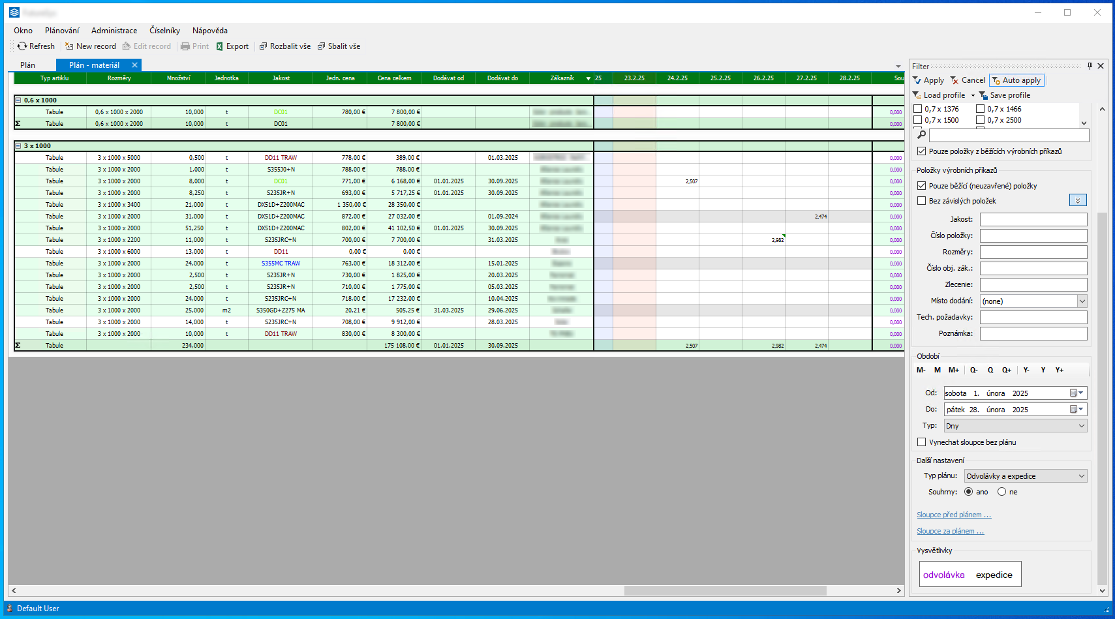Pin the Filter panel with pushpin icon
Screen dimensions: 1115x619
1090,66
